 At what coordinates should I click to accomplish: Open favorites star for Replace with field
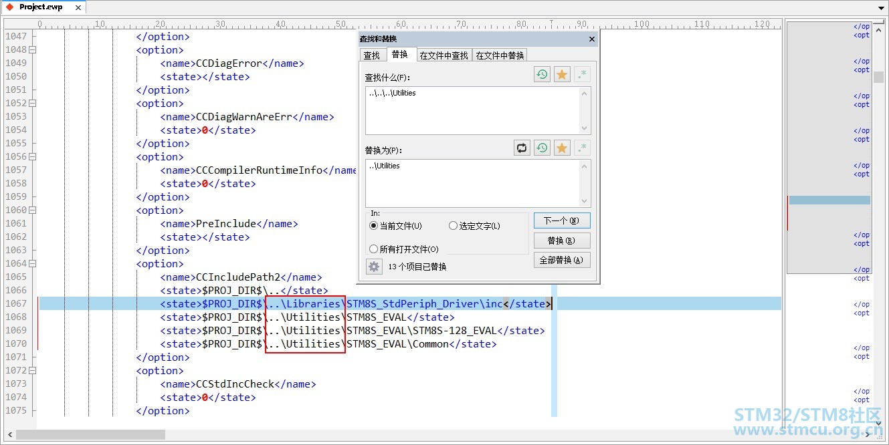562,148
